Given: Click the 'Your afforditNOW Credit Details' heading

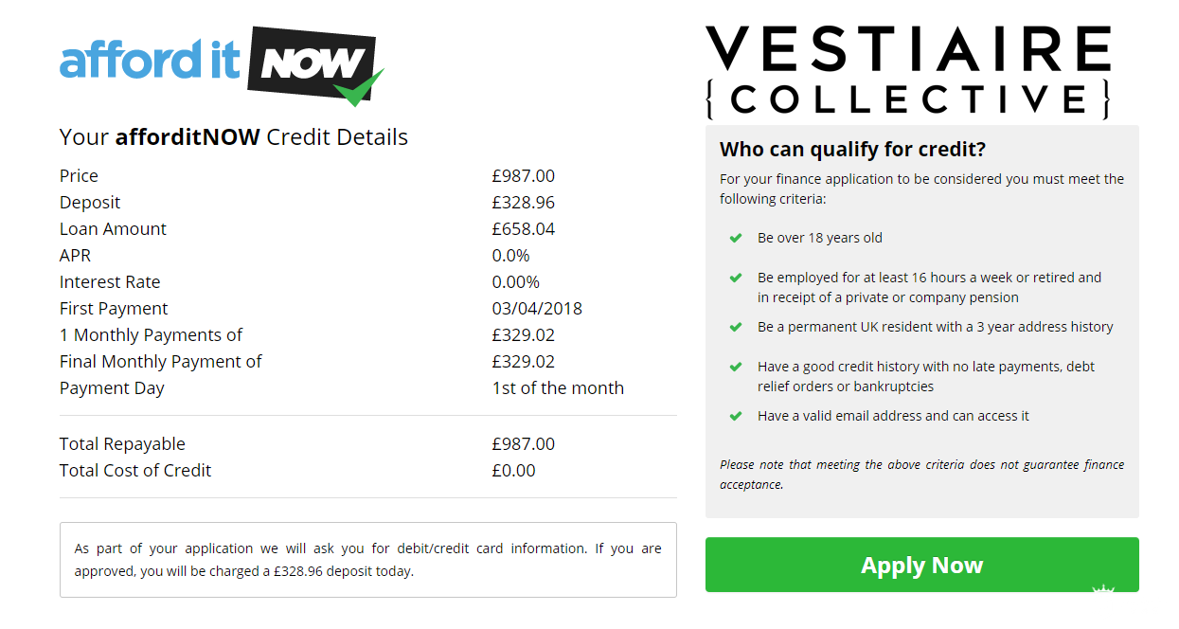Looking at the screenshot, I should click(x=233, y=137).
